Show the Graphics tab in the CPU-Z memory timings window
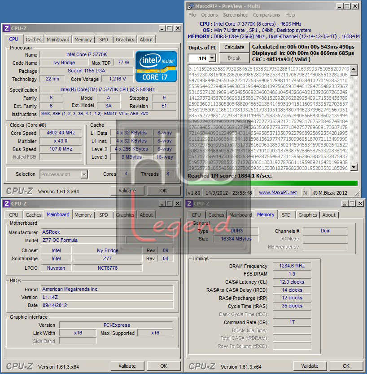This screenshot has height=374, width=367. [307, 215]
